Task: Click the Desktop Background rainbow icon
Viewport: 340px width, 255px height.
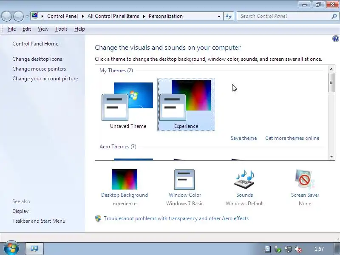Action: pyautogui.click(x=125, y=179)
